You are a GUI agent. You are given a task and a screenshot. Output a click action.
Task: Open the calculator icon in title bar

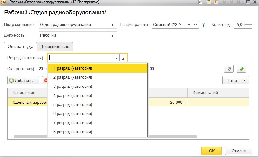(209, 2)
